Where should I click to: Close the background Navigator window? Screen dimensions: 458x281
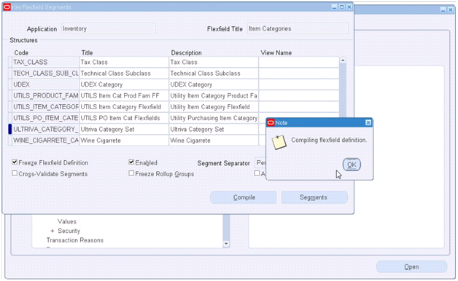pos(451,10)
